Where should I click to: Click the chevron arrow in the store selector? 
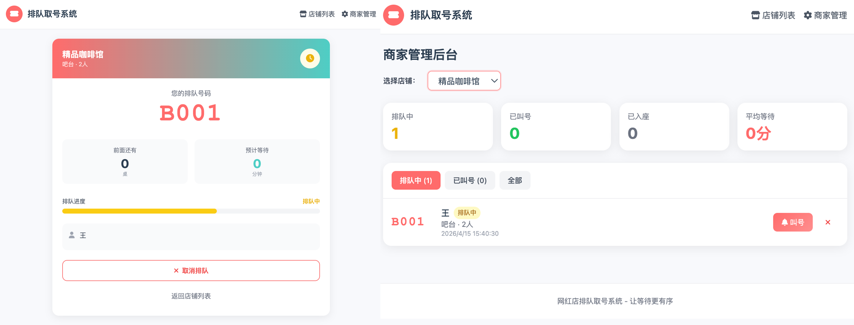(494, 80)
